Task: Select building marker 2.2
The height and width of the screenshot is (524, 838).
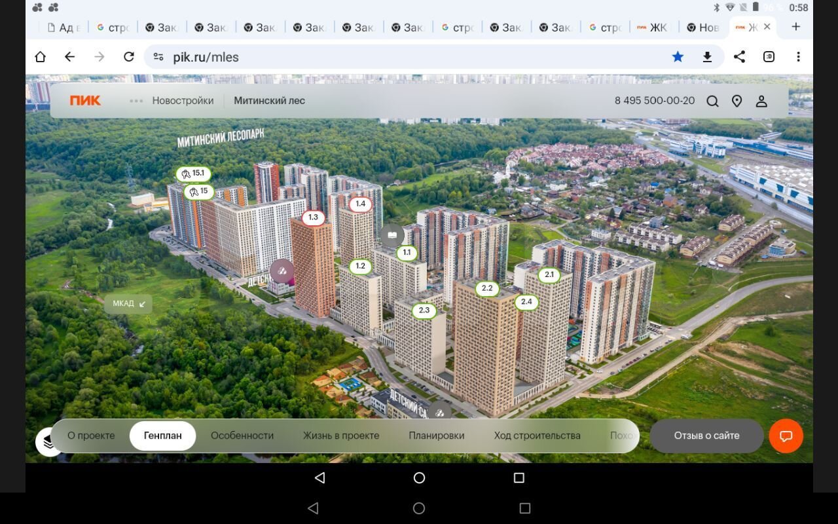Action: click(x=487, y=288)
